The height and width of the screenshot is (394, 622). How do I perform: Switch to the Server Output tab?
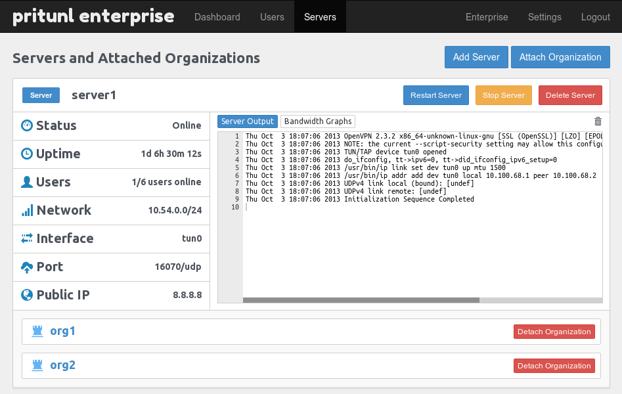pos(247,121)
